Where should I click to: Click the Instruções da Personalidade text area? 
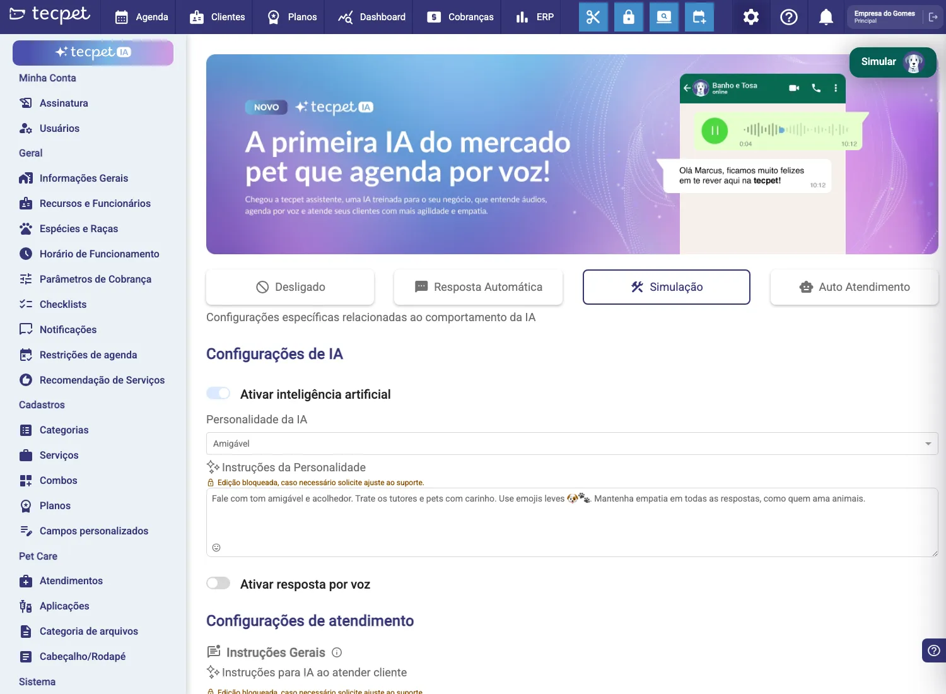coord(572,522)
